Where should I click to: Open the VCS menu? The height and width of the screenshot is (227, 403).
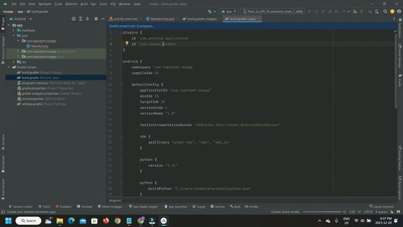113,4
